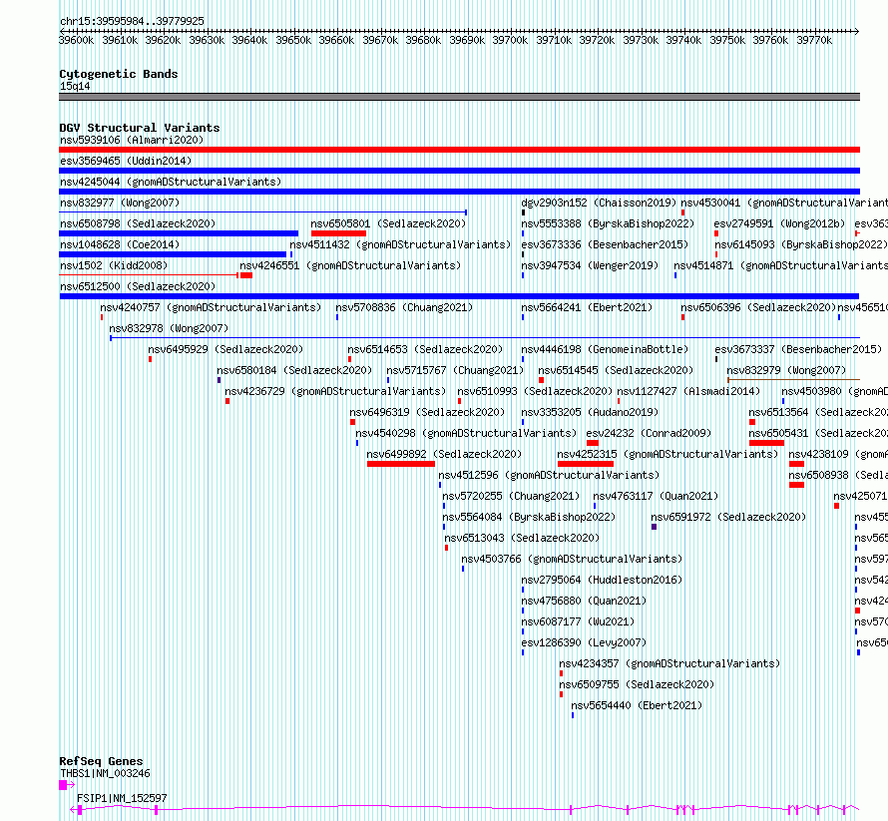Click the Cytogenetic Bands track title
The width and height of the screenshot is (888, 821).
(x=119, y=74)
